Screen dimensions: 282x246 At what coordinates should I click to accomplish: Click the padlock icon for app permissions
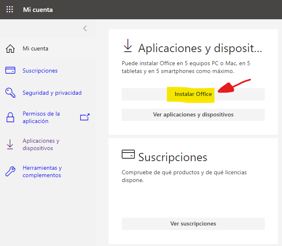pos(10,117)
